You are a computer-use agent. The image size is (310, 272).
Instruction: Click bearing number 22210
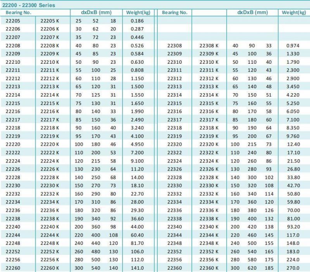pos(13,62)
